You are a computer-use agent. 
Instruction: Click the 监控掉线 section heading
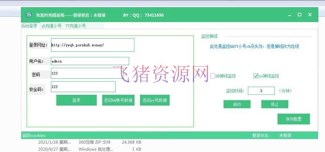pos(209,36)
